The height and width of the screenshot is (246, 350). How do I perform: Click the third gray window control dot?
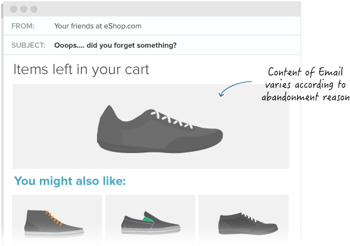(x=34, y=9)
